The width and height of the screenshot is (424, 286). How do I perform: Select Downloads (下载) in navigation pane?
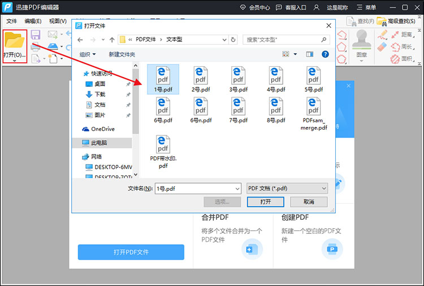click(x=95, y=94)
